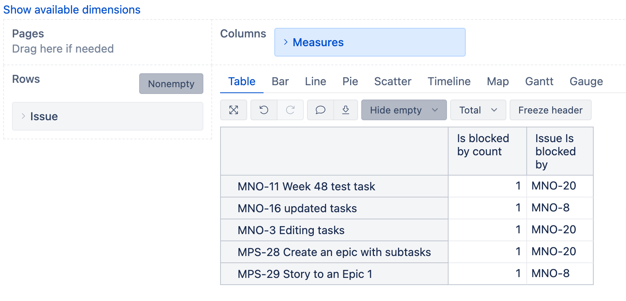Select row MPS-28 Create an epic with subtasks
The width and height of the screenshot is (626, 301).
(334, 252)
